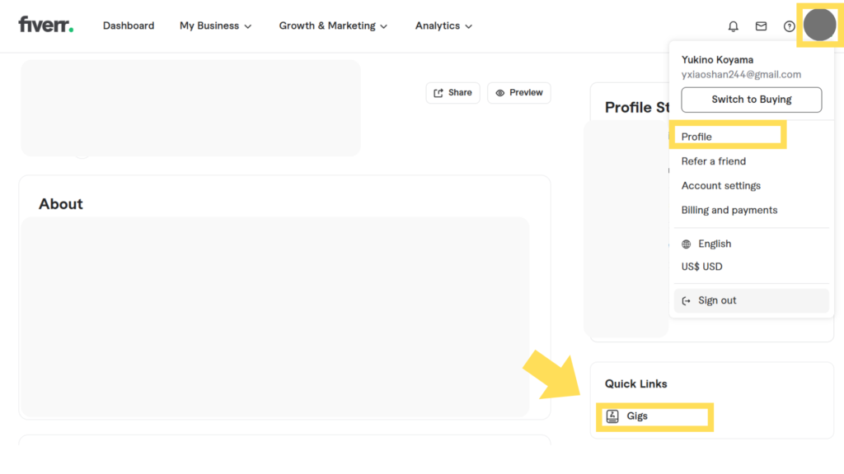Screen dimensions: 844x474
Task: Open the Dashboard nav item
Action: (129, 26)
